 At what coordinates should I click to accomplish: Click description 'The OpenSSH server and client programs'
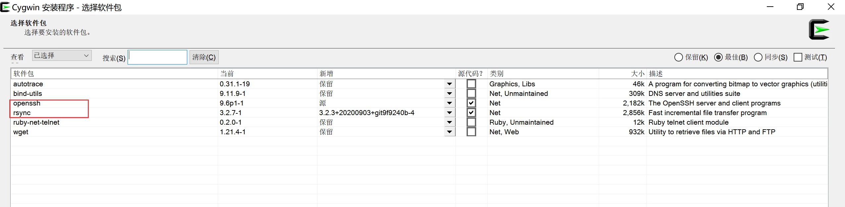click(714, 103)
